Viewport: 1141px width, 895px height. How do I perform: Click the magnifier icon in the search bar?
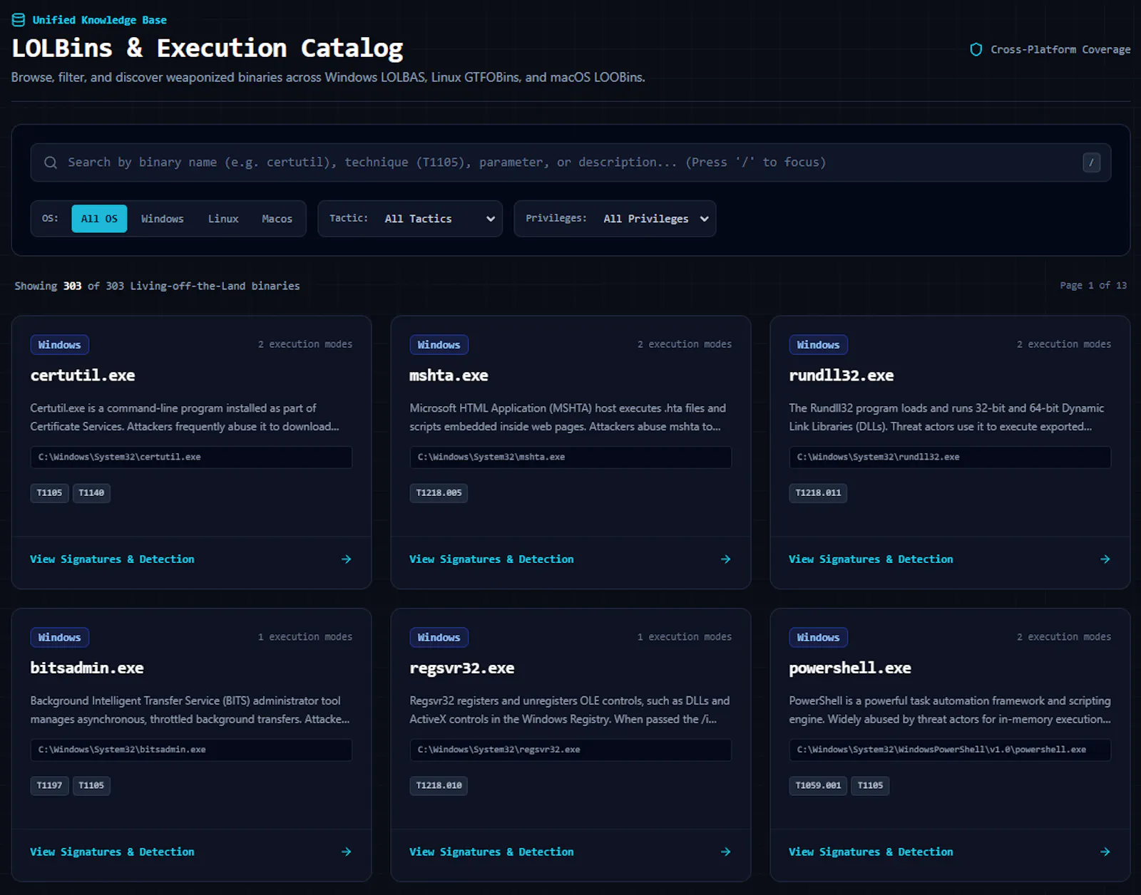[51, 162]
